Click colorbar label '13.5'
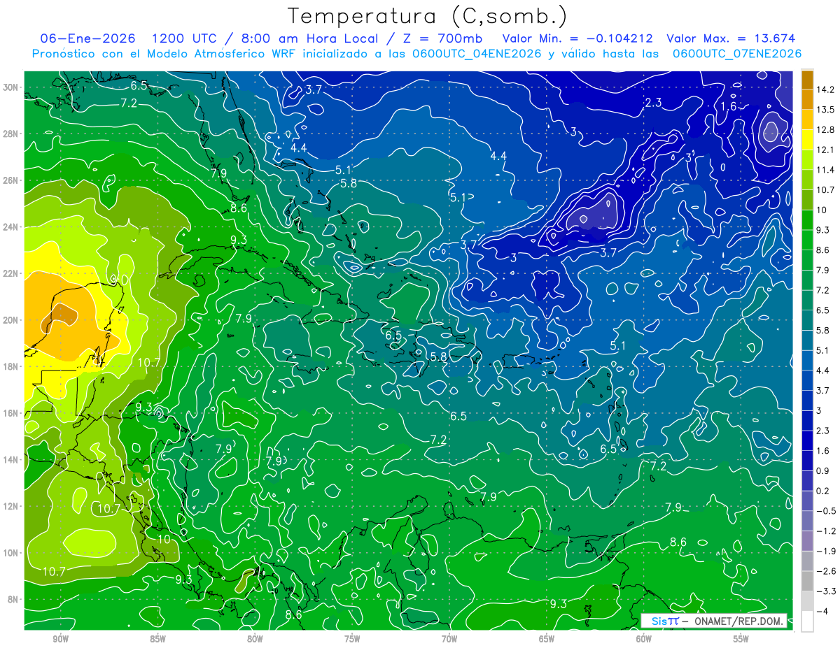Viewport: 840px width, 648px height. pyautogui.click(x=826, y=110)
